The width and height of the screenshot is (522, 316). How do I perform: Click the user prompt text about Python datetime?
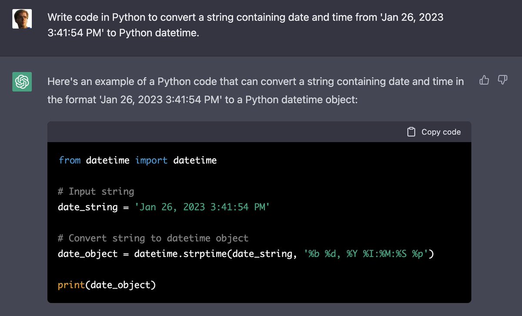245,25
